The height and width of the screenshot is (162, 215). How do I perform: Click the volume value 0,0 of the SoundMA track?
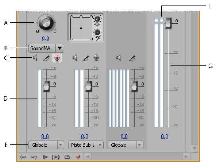tap(45, 136)
